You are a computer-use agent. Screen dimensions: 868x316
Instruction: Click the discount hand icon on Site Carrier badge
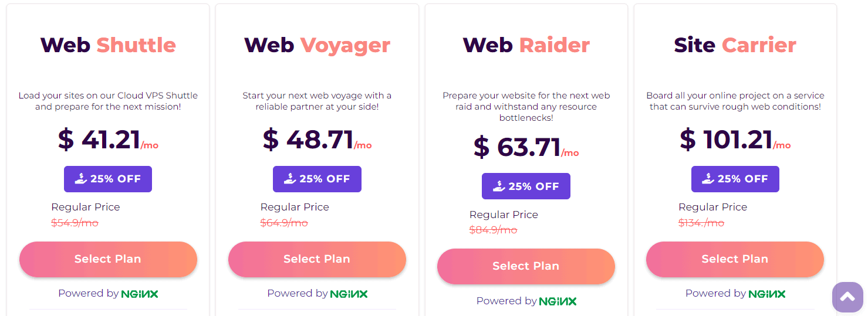(708, 179)
